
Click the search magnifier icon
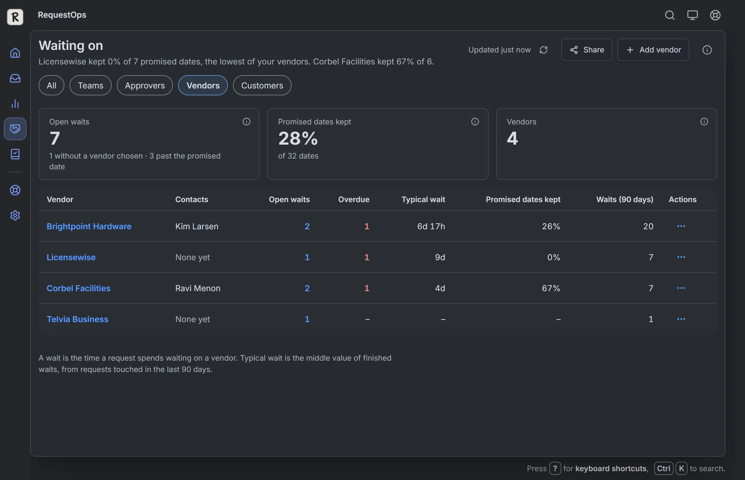pyautogui.click(x=670, y=15)
